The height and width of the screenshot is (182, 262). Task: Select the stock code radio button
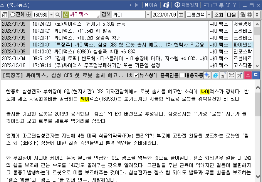tap(29, 15)
